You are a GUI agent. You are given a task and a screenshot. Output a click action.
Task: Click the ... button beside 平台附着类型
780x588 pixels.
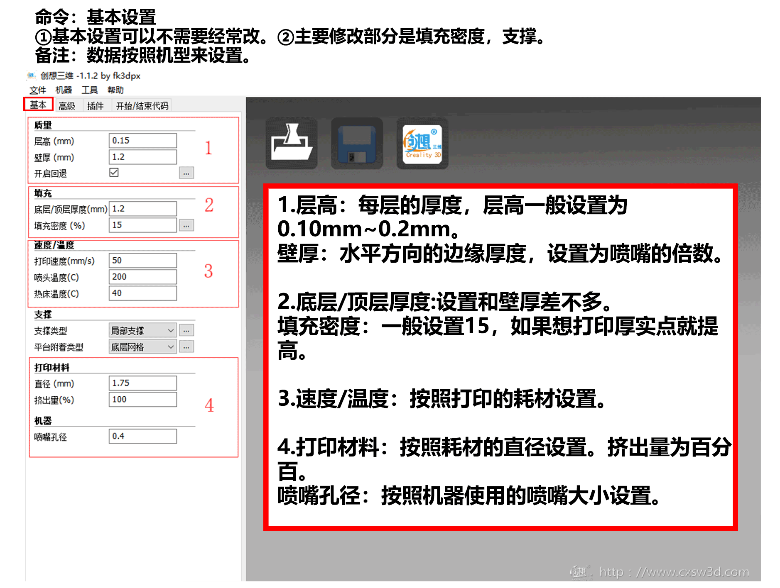186,346
